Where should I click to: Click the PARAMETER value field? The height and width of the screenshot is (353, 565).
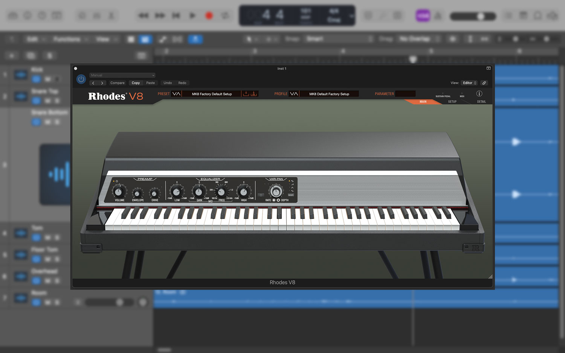[405, 94]
